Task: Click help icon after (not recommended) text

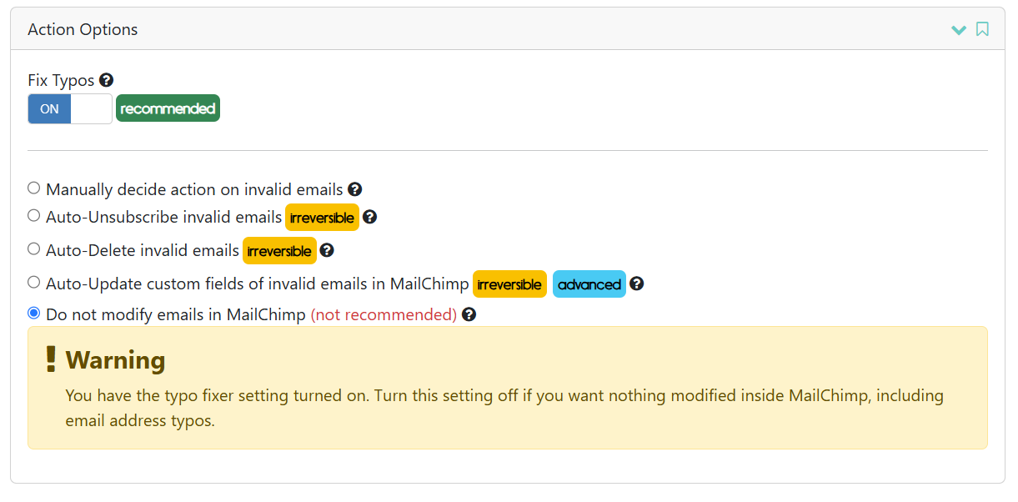Action: tap(469, 314)
